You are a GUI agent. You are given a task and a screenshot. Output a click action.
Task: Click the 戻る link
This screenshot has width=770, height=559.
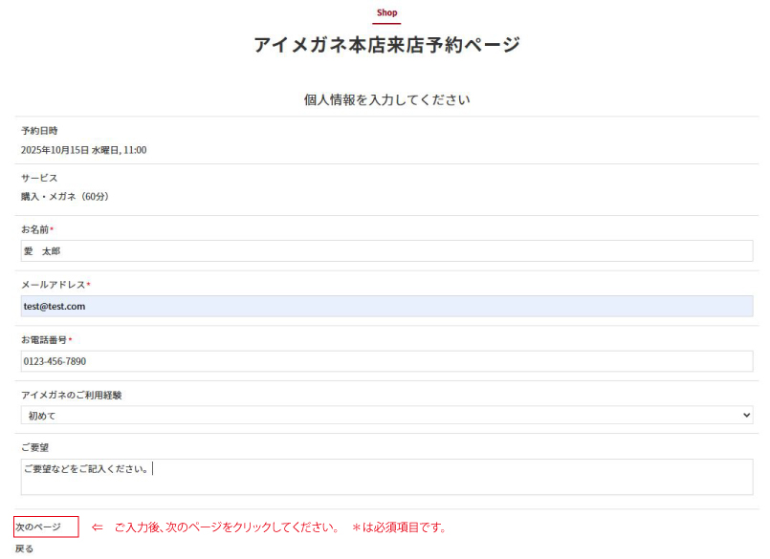[x=25, y=548]
